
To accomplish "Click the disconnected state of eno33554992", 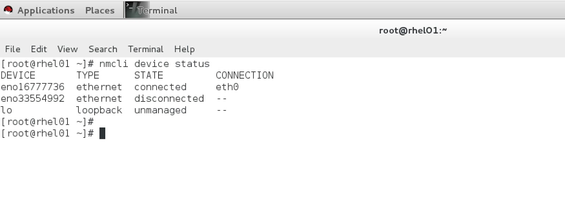I will click(x=169, y=99).
